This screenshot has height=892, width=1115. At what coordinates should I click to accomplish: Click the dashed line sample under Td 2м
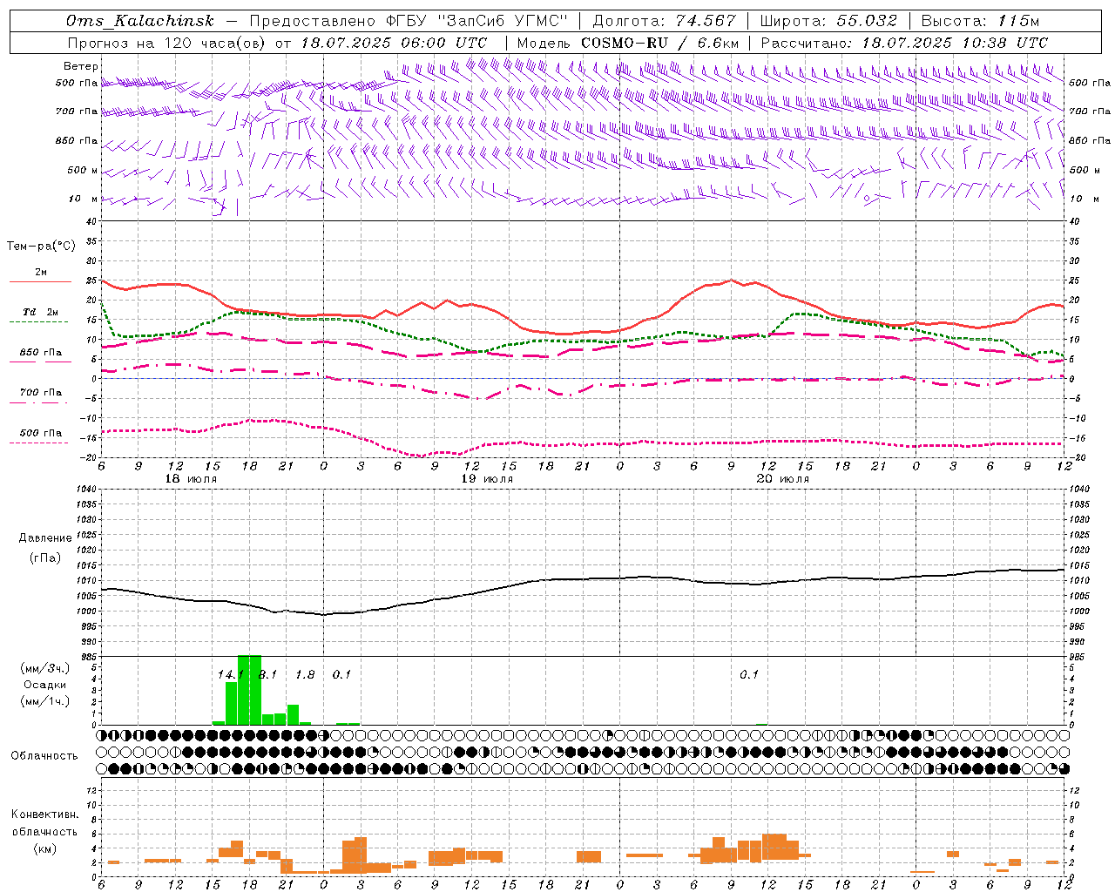(40, 321)
